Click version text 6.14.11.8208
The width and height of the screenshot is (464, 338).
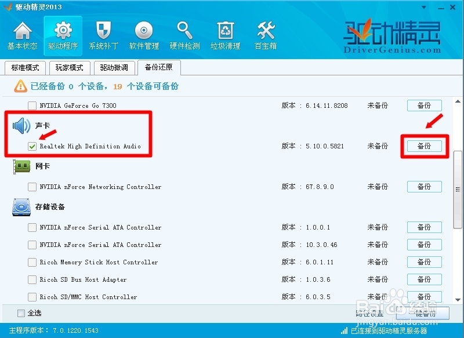click(x=327, y=106)
